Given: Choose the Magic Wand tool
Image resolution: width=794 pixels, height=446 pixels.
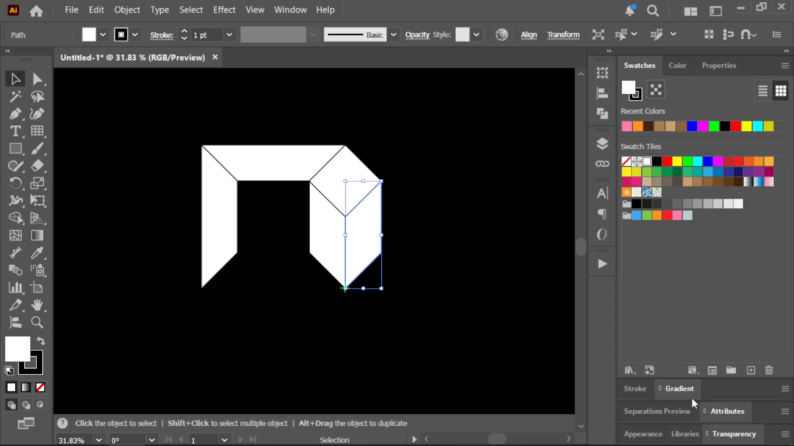Looking at the screenshot, I should 15,97.
